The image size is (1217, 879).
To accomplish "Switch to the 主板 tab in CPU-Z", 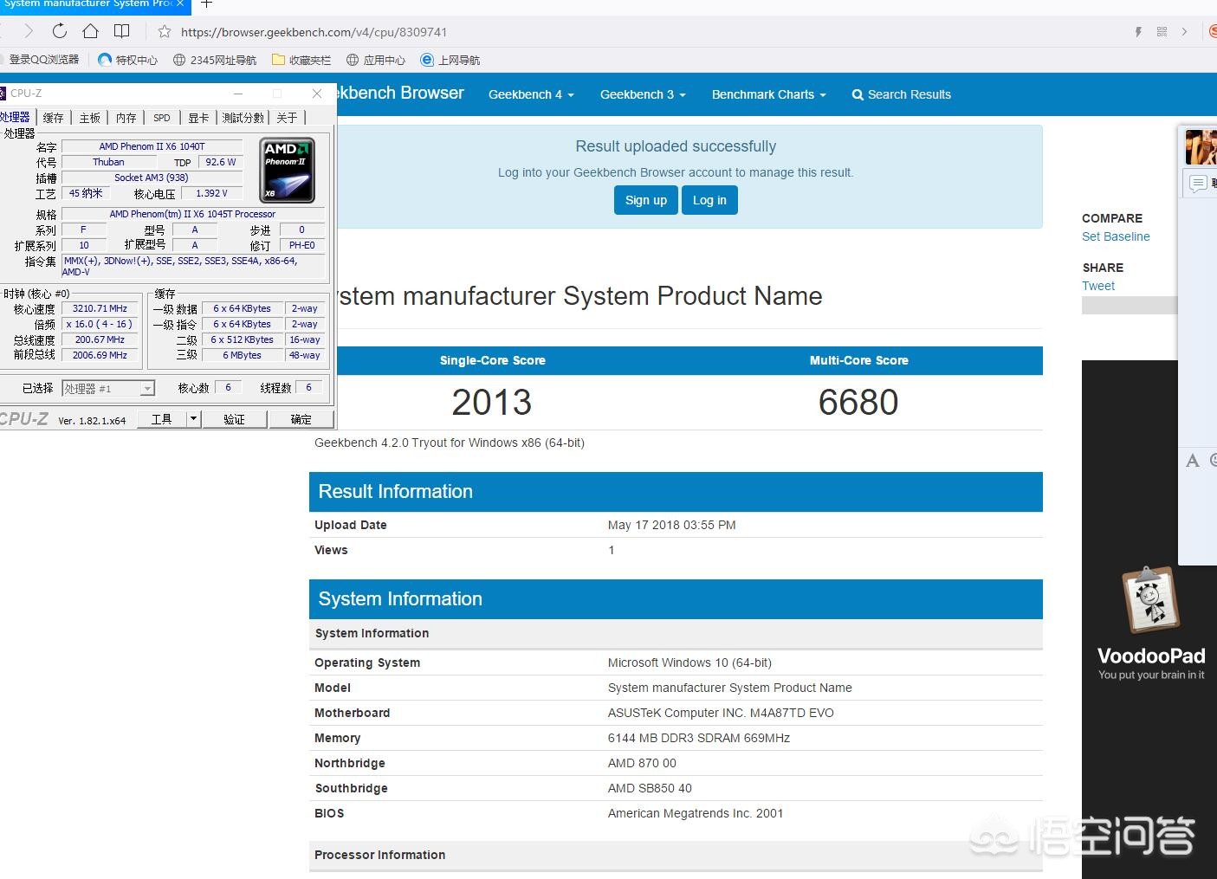I will 89,118.
